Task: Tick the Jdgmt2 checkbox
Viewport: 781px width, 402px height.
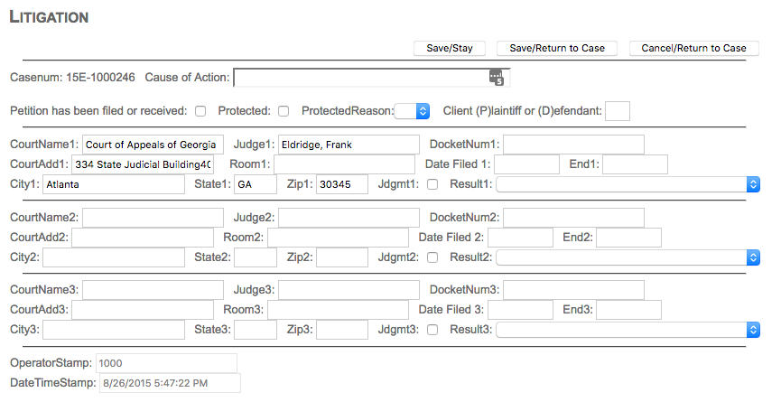Action: click(432, 257)
